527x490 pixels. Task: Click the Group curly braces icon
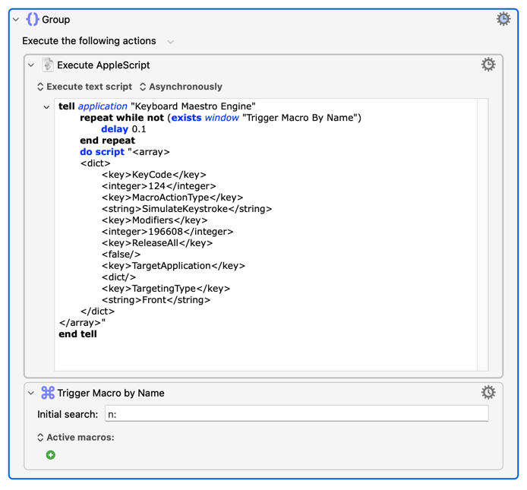point(33,19)
